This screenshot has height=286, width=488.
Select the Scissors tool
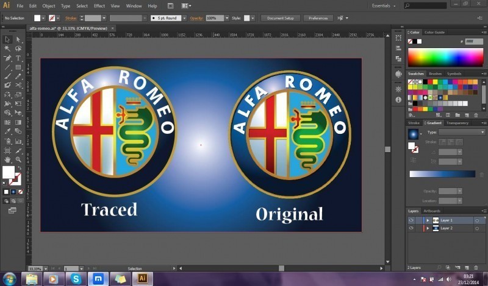click(x=18, y=85)
